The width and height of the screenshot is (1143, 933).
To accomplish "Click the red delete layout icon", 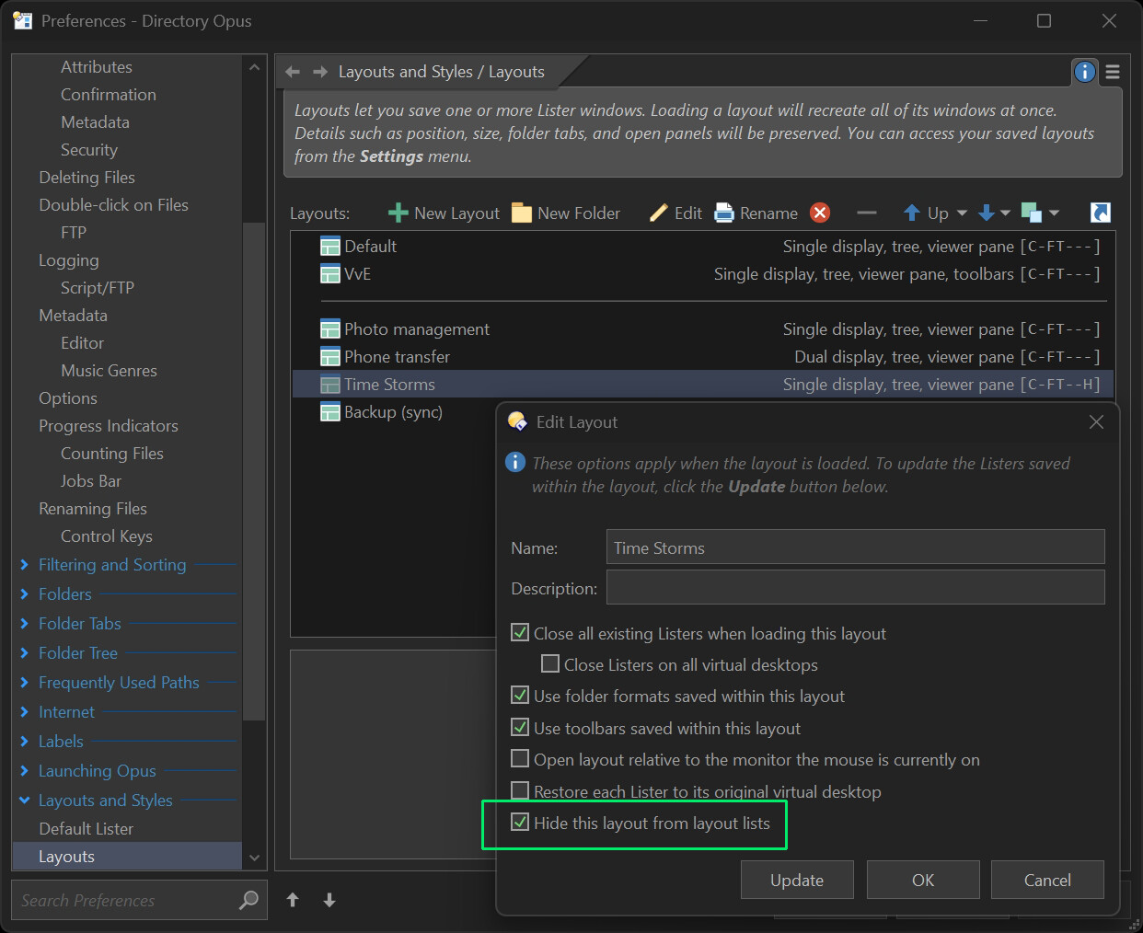I will (x=819, y=213).
